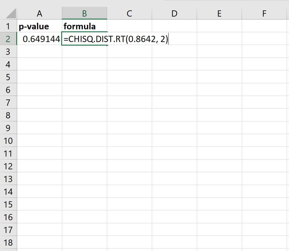Select row 15 header
The height and width of the screenshot is (251, 289).
coord(8,204)
